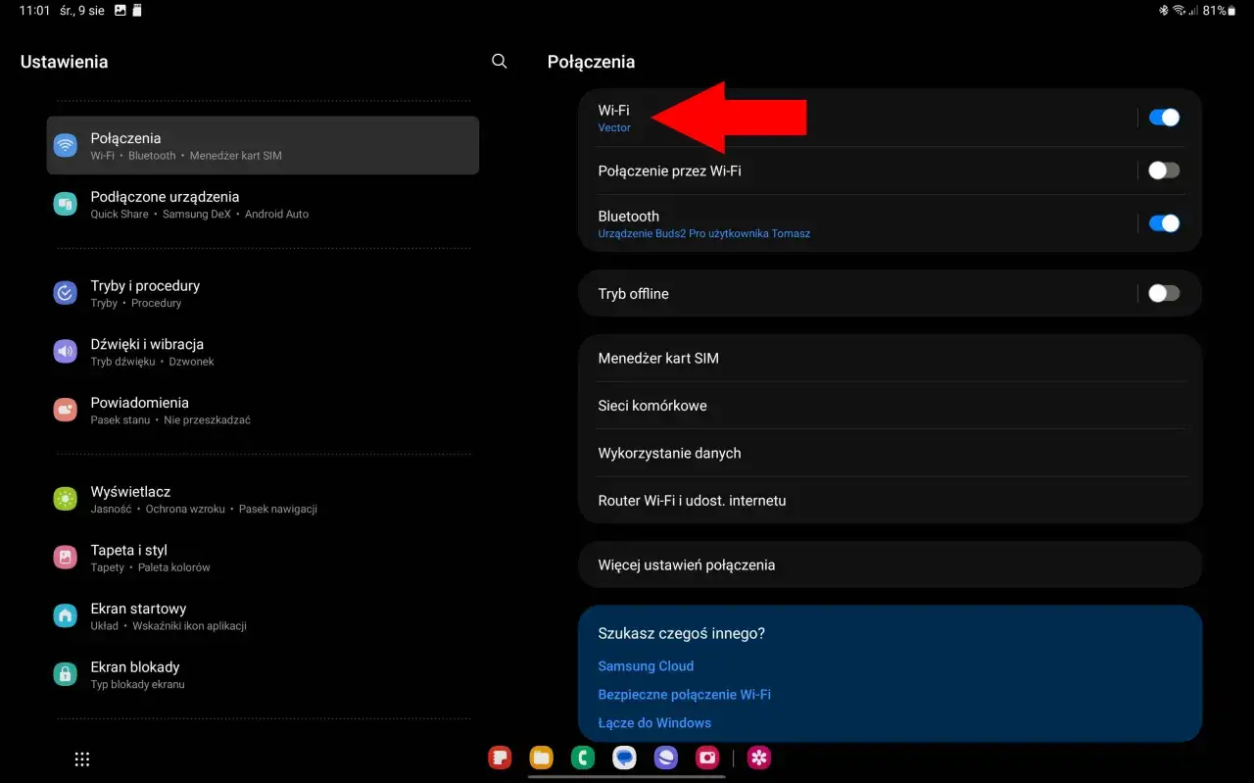Enable Połączenie przez Wi-Fi
The height and width of the screenshot is (783, 1254).
[x=1163, y=170]
